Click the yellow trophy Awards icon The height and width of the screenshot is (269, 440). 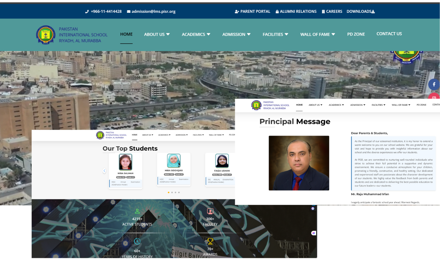click(x=210, y=241)
